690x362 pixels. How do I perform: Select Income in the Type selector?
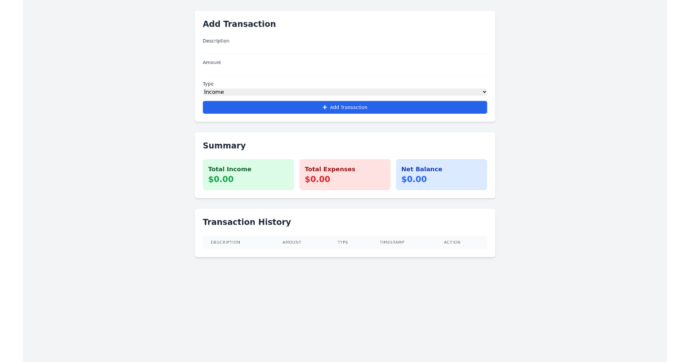click(345, 92)
